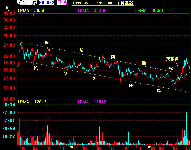Select the small magenta arrow marker above the chart
This screenshot has height=150, width=191.
(x=33, y=15)
